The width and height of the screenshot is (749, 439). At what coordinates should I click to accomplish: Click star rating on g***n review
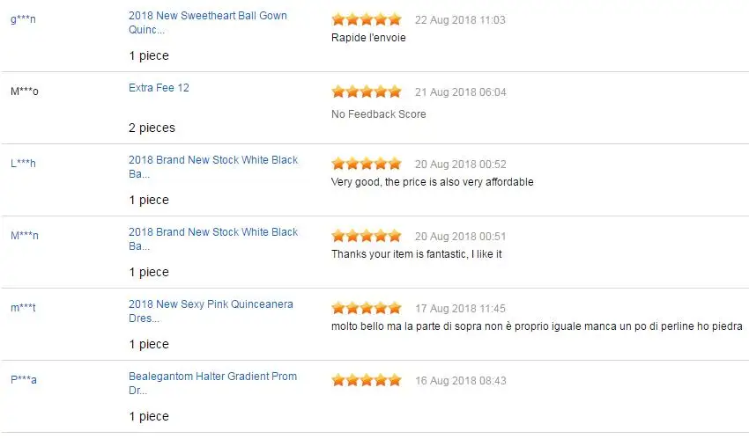(366, 19)
